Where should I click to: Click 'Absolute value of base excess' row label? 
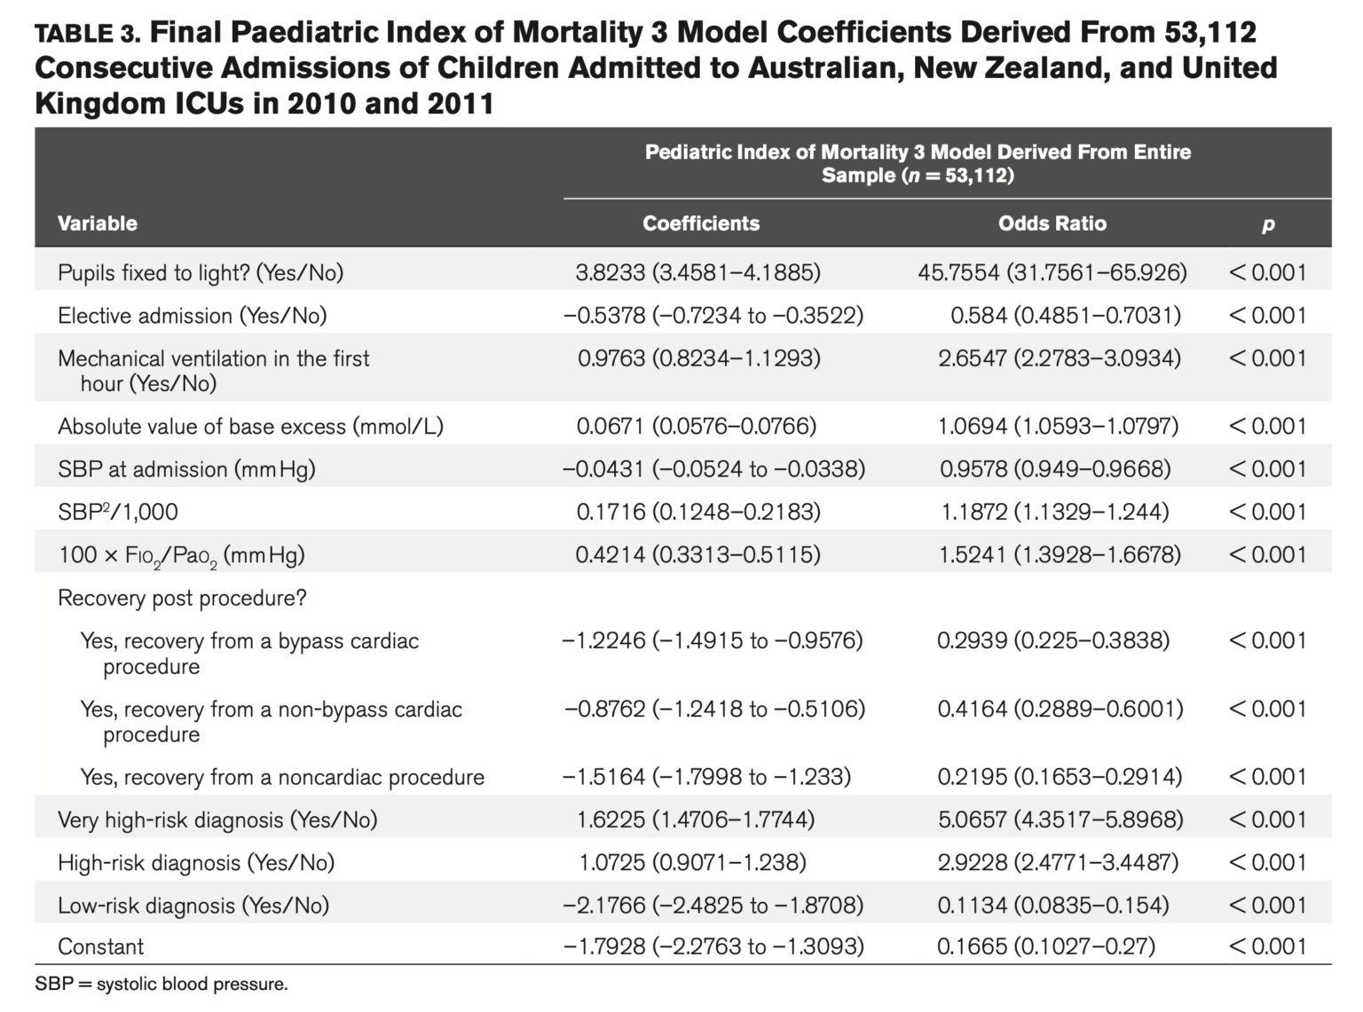[250, 427]
